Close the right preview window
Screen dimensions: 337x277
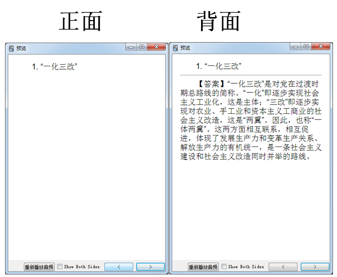[321, 47]
